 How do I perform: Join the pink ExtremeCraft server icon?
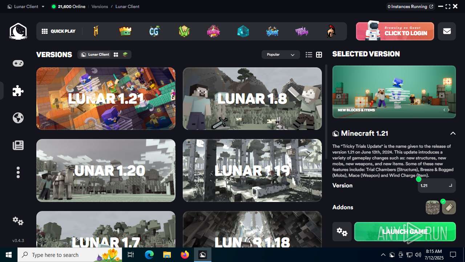214,31
